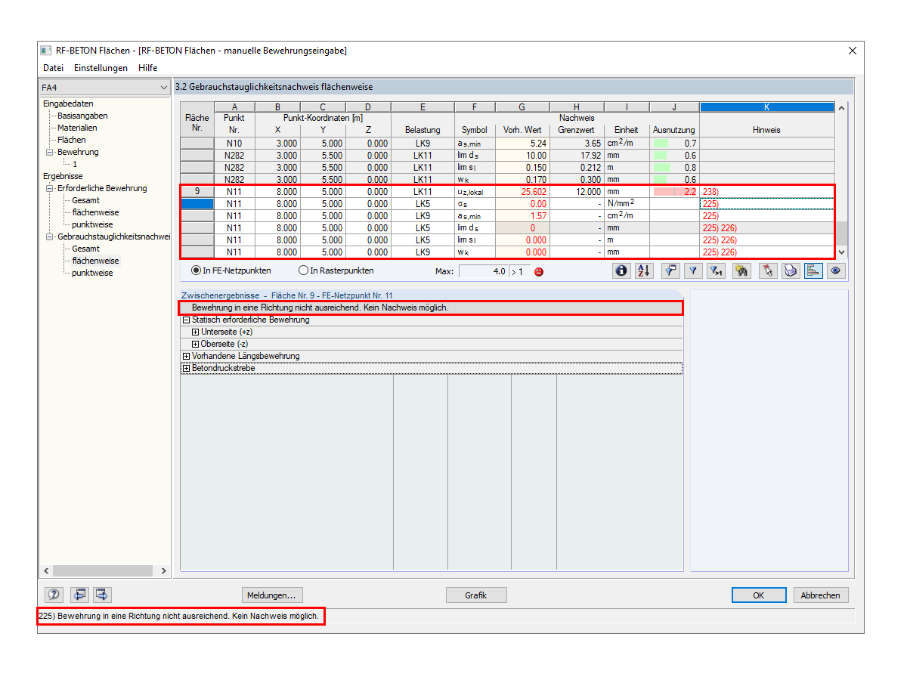The width and height of the screenshot is (907, 680).
Task: Open help with the question mark icon
Action: 54,595
